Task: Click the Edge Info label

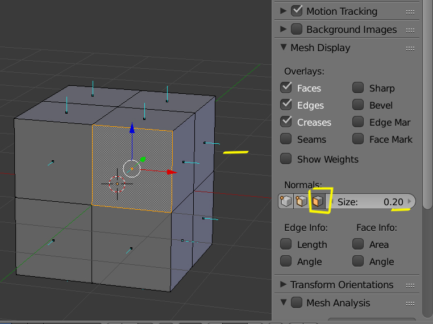Action: pos(306,227)
